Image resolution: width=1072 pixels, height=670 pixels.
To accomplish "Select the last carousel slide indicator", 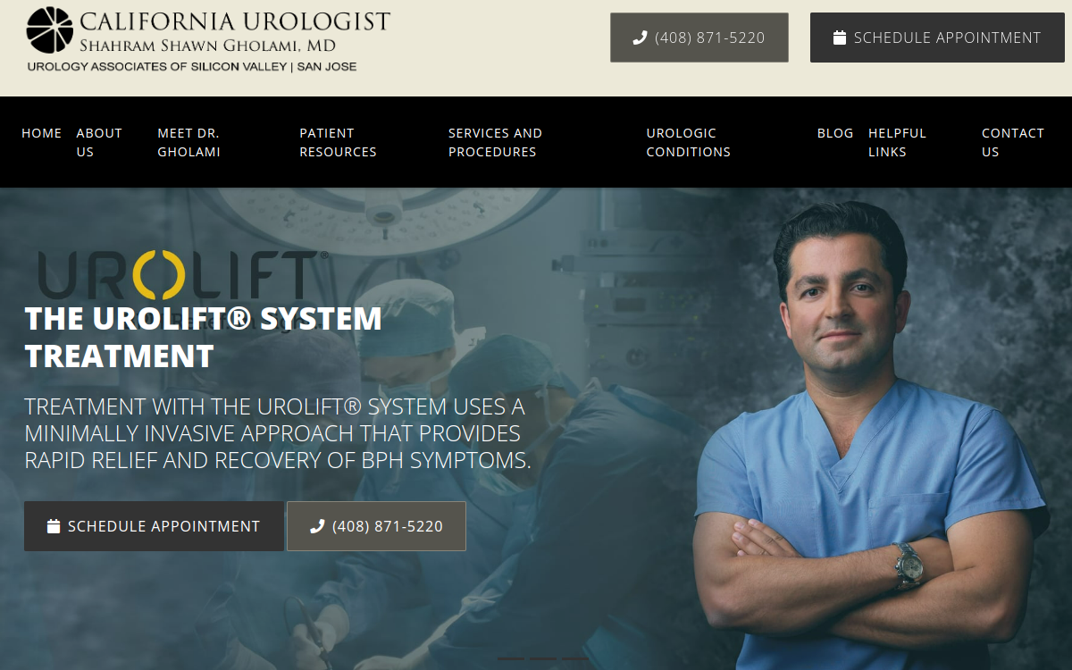I will click(x=575, y=659).
